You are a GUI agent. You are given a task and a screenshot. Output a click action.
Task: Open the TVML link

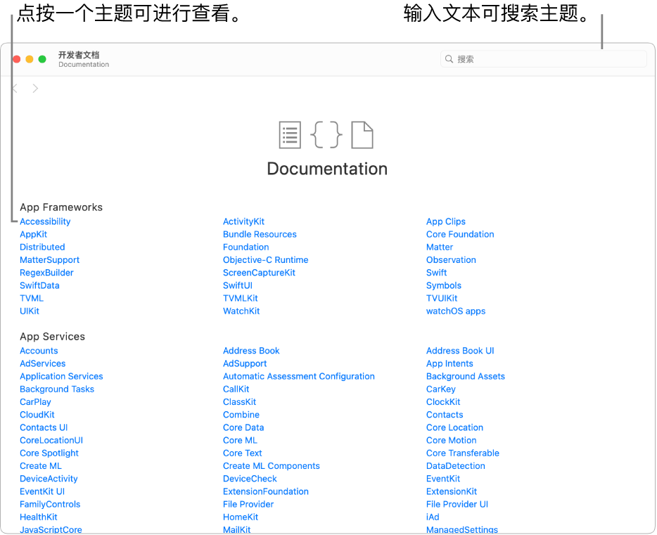pyautogui.click(x=32, y=299)
